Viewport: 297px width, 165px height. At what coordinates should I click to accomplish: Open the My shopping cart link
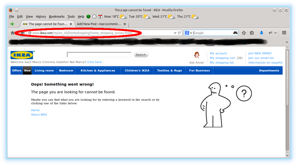point(223,58)
